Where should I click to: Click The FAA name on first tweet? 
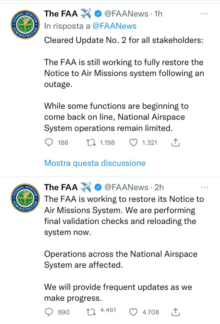[x=61, y=14]
